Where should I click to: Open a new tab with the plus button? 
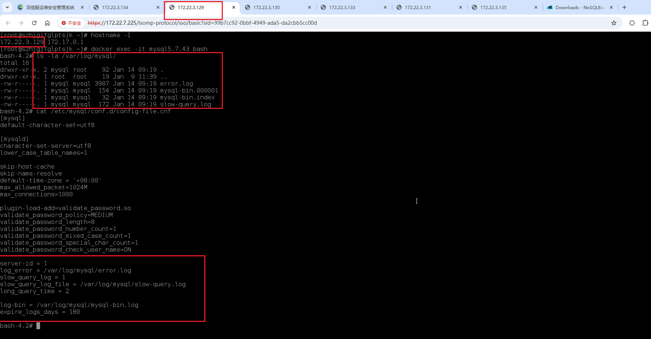coord(624,7)
